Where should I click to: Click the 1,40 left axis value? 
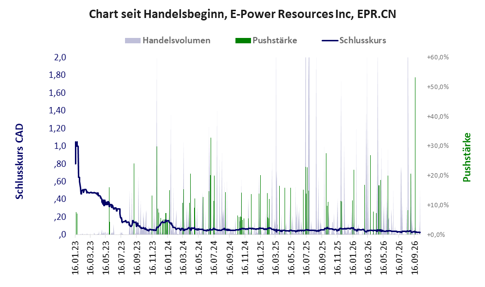(57, 110)
